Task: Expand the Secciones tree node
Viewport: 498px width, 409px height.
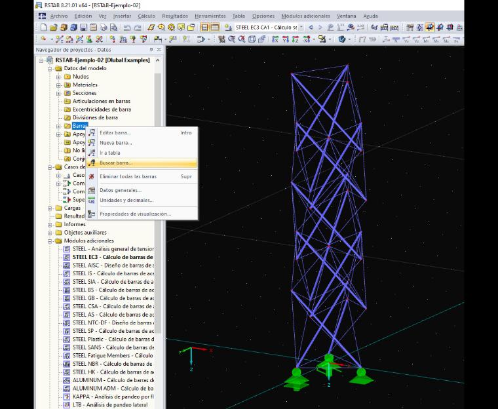Action: point(58,94)
